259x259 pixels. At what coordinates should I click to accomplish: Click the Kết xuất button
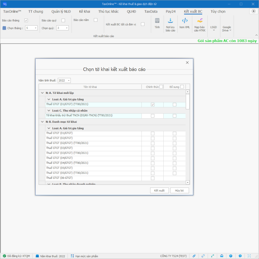tap(159, 190)
